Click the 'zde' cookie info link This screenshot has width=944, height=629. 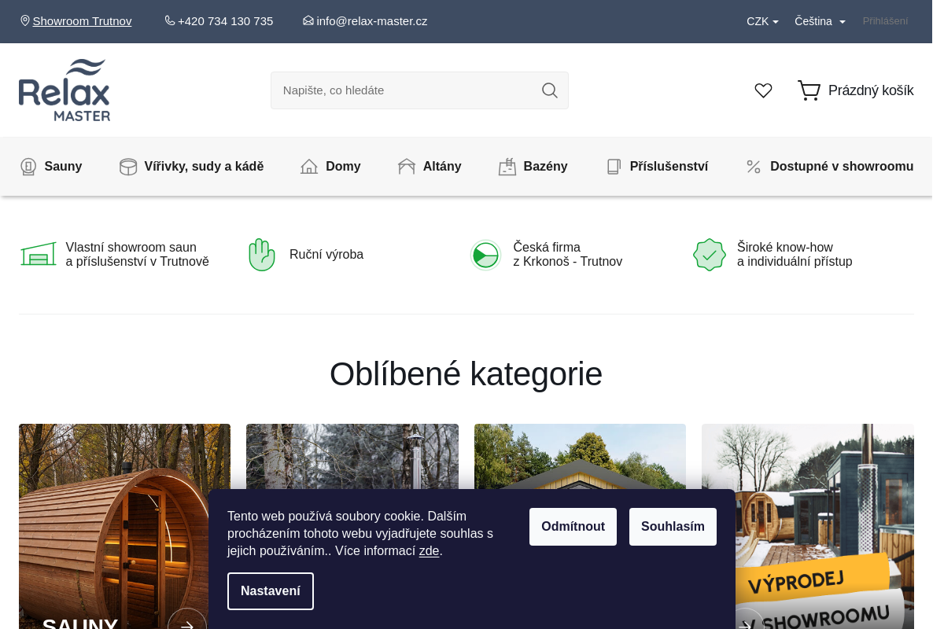(x=429, y=551)
